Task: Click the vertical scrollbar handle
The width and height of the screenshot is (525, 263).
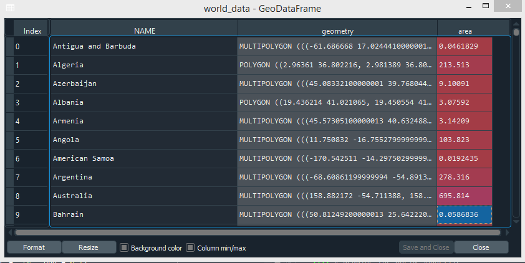Action: click(x=516, y=32)
